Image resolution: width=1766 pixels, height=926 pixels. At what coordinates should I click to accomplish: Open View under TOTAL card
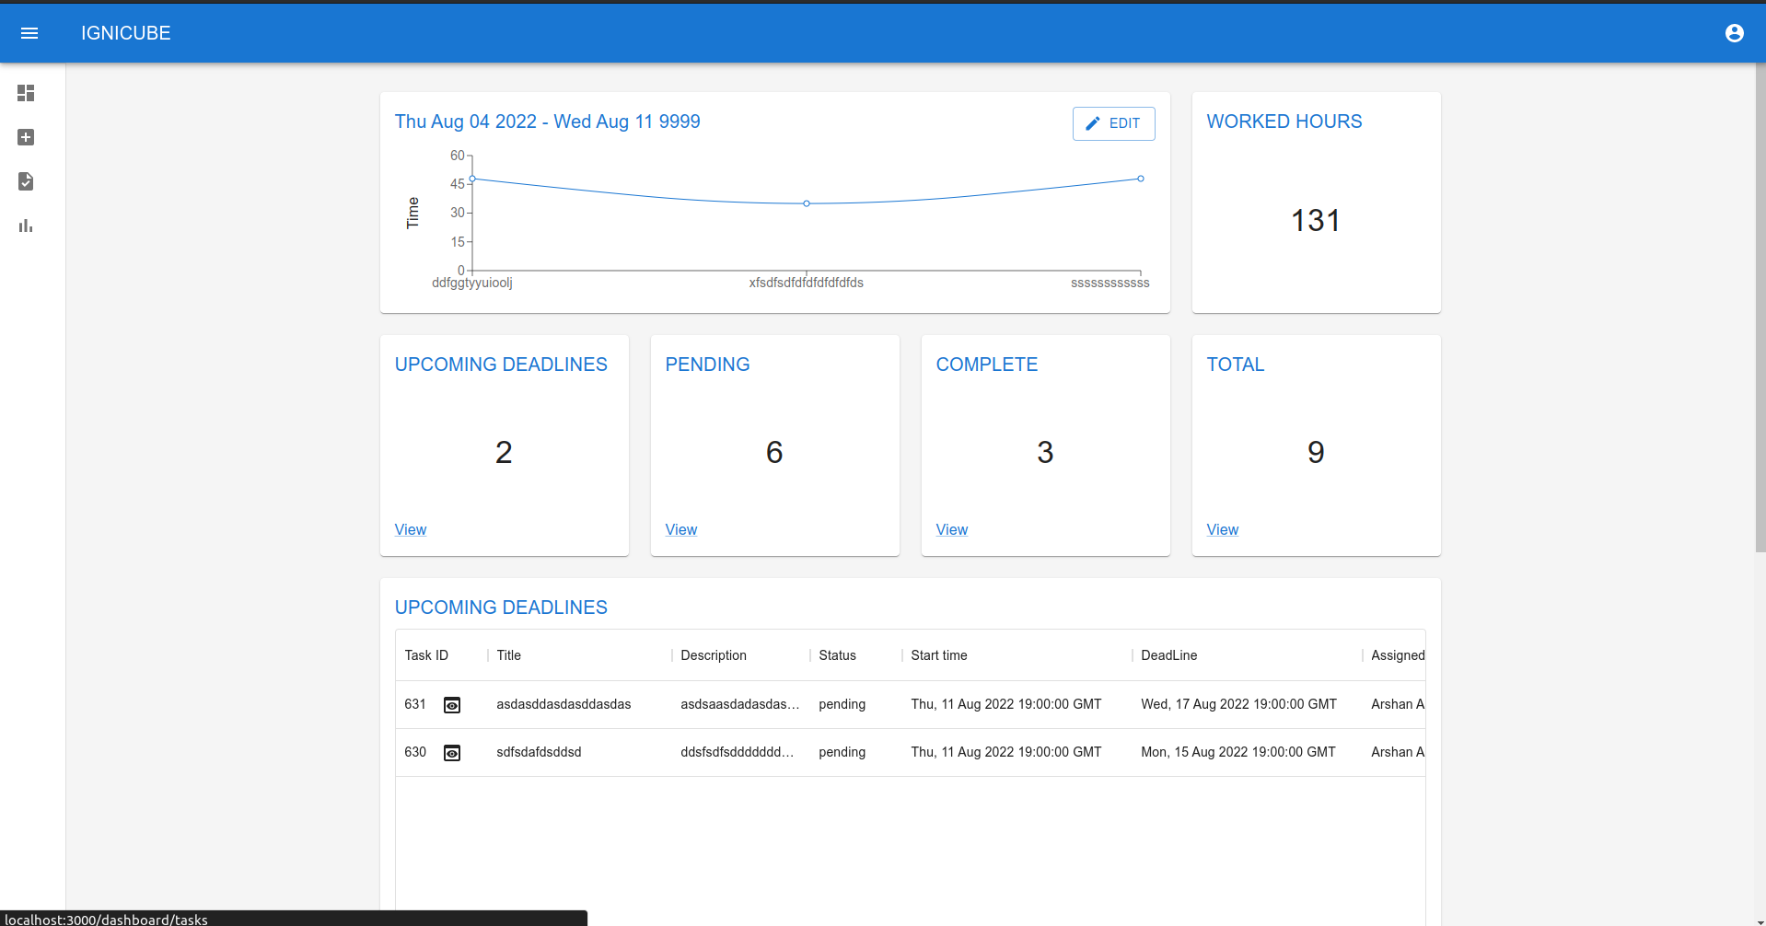coord(1222,529)
